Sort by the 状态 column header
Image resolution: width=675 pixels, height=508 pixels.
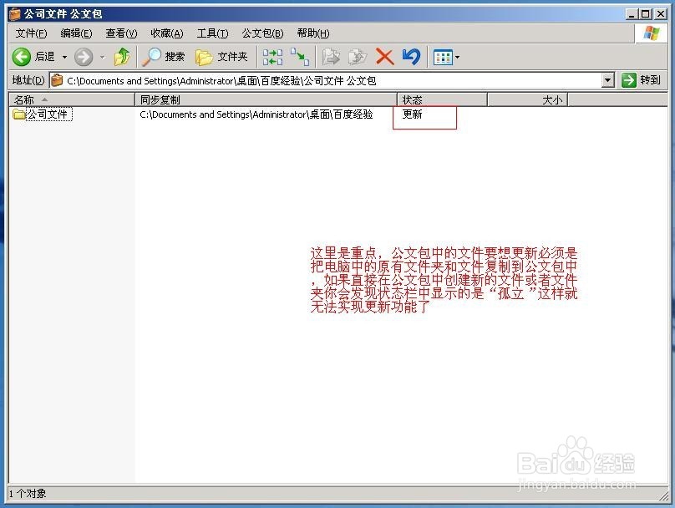[x=442, y=100]
